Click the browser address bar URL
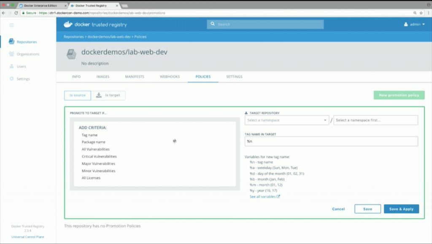This screenshot has height=244, width=432. [x=102, y=13]
